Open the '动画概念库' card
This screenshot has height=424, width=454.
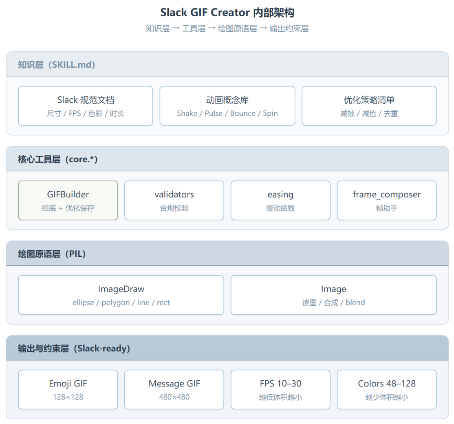tap(227, 106)
